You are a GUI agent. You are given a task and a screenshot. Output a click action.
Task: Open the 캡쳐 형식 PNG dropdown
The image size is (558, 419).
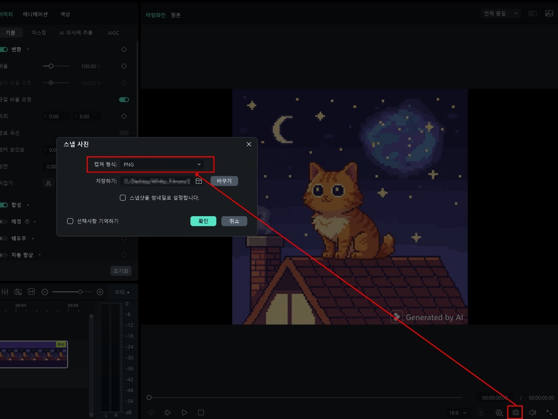point(162,164)
